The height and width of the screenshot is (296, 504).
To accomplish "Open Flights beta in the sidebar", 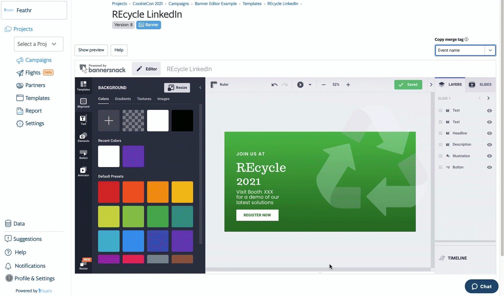I will click(35, 73).
